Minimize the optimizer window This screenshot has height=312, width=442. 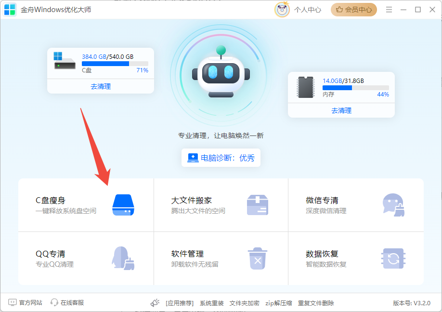(403, 10)
